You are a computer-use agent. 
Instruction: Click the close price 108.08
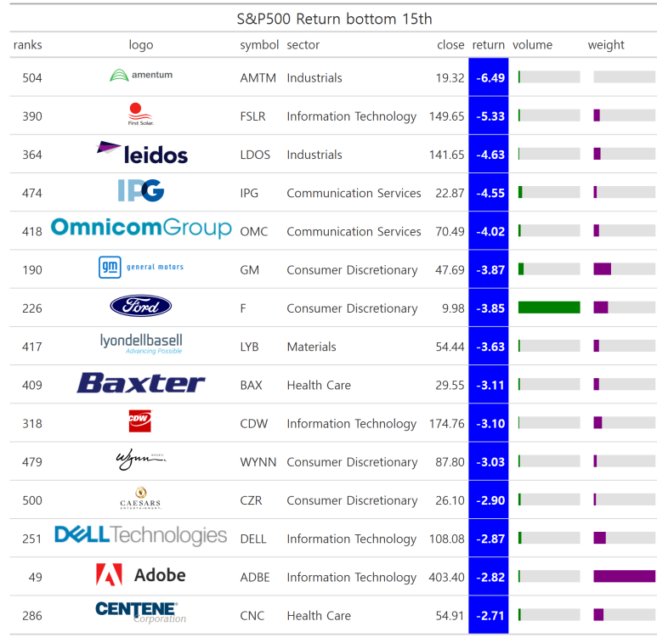tap(447, 539)
